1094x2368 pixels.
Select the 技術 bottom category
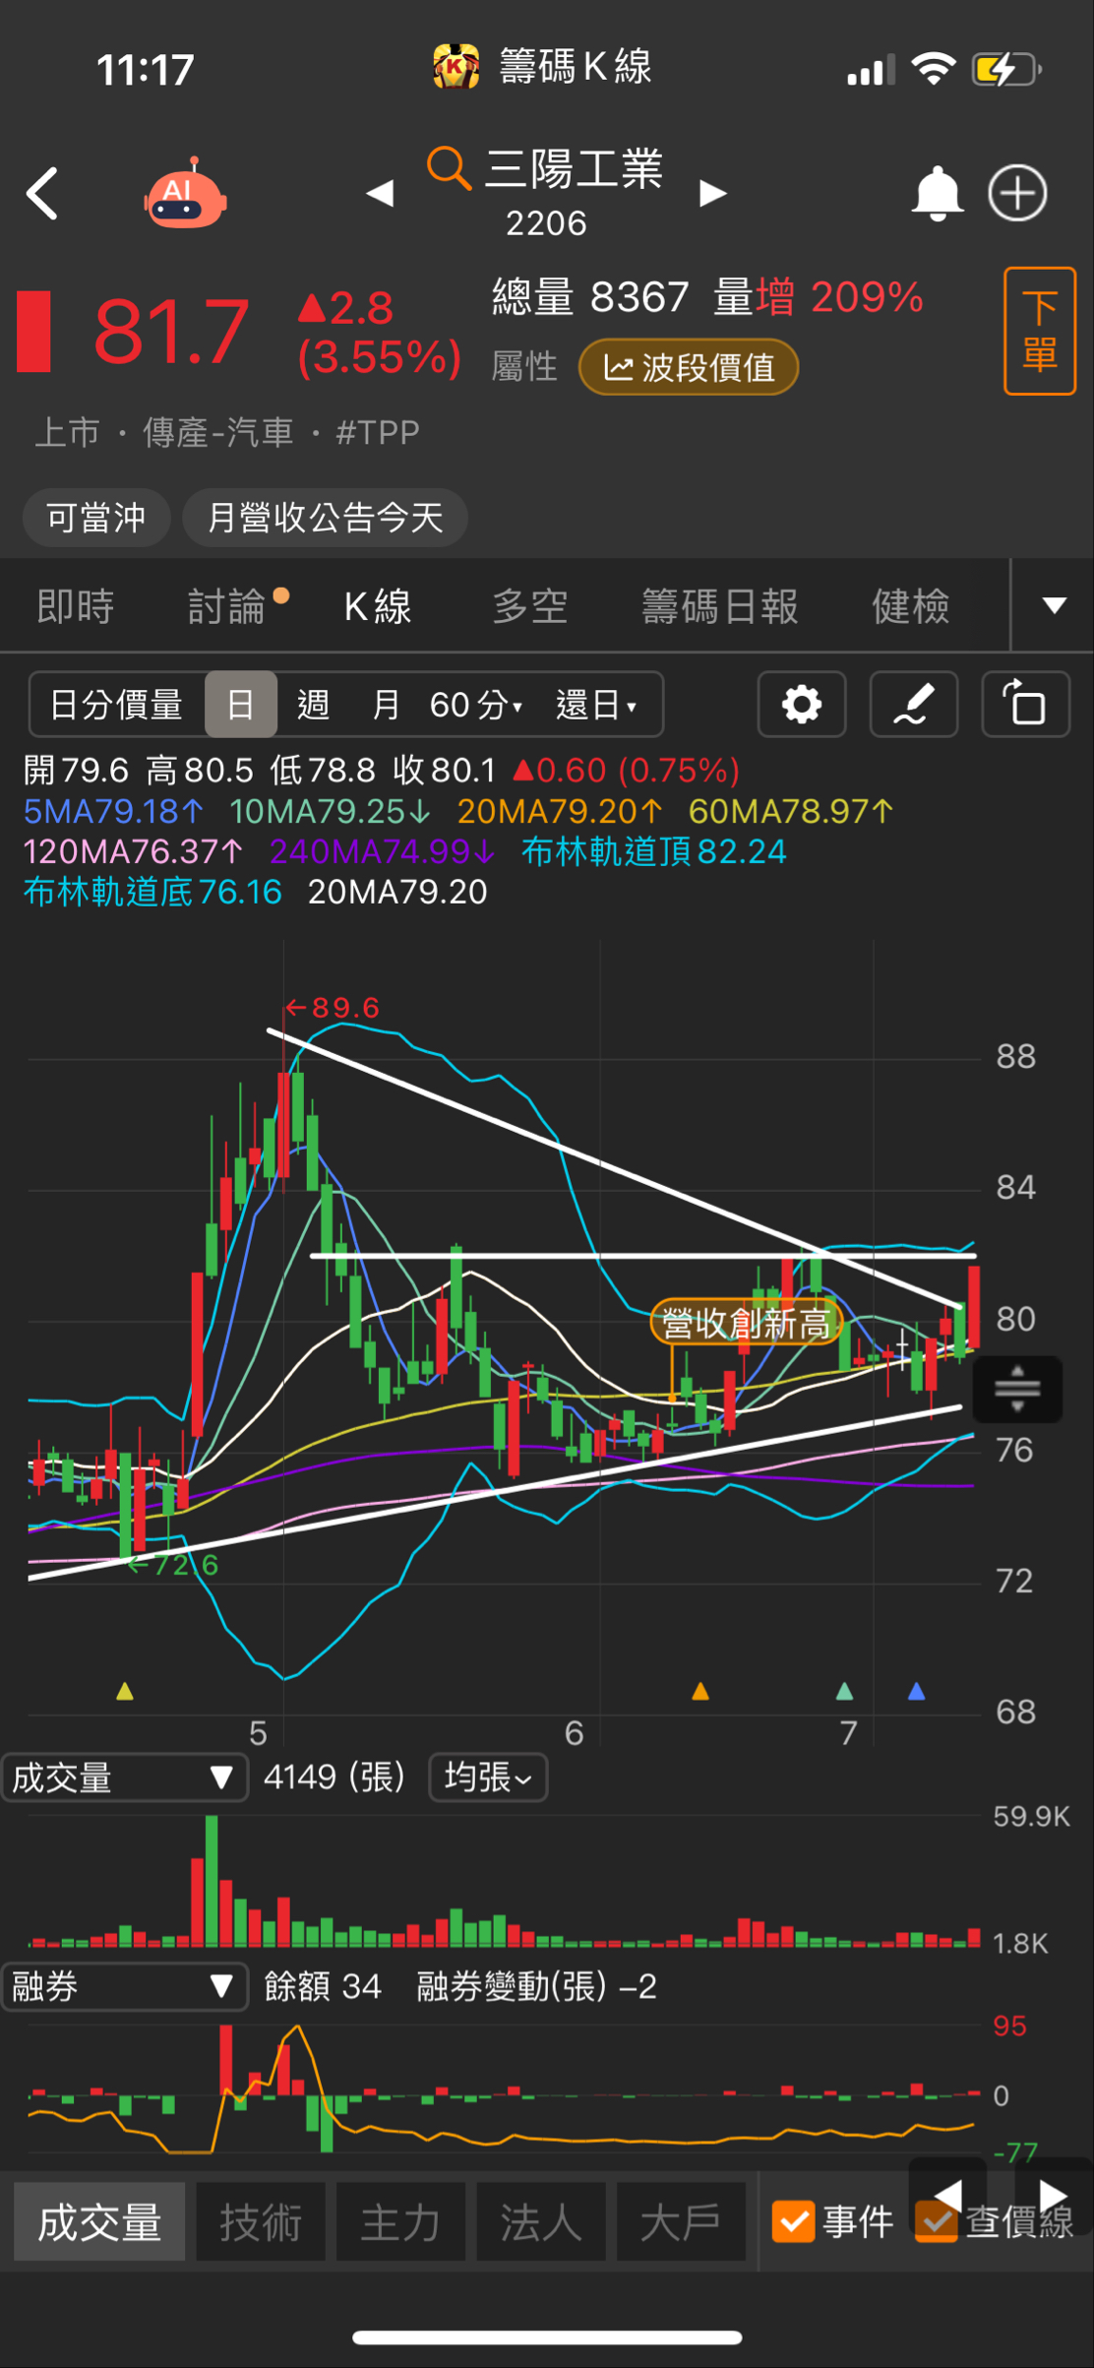261,2222
